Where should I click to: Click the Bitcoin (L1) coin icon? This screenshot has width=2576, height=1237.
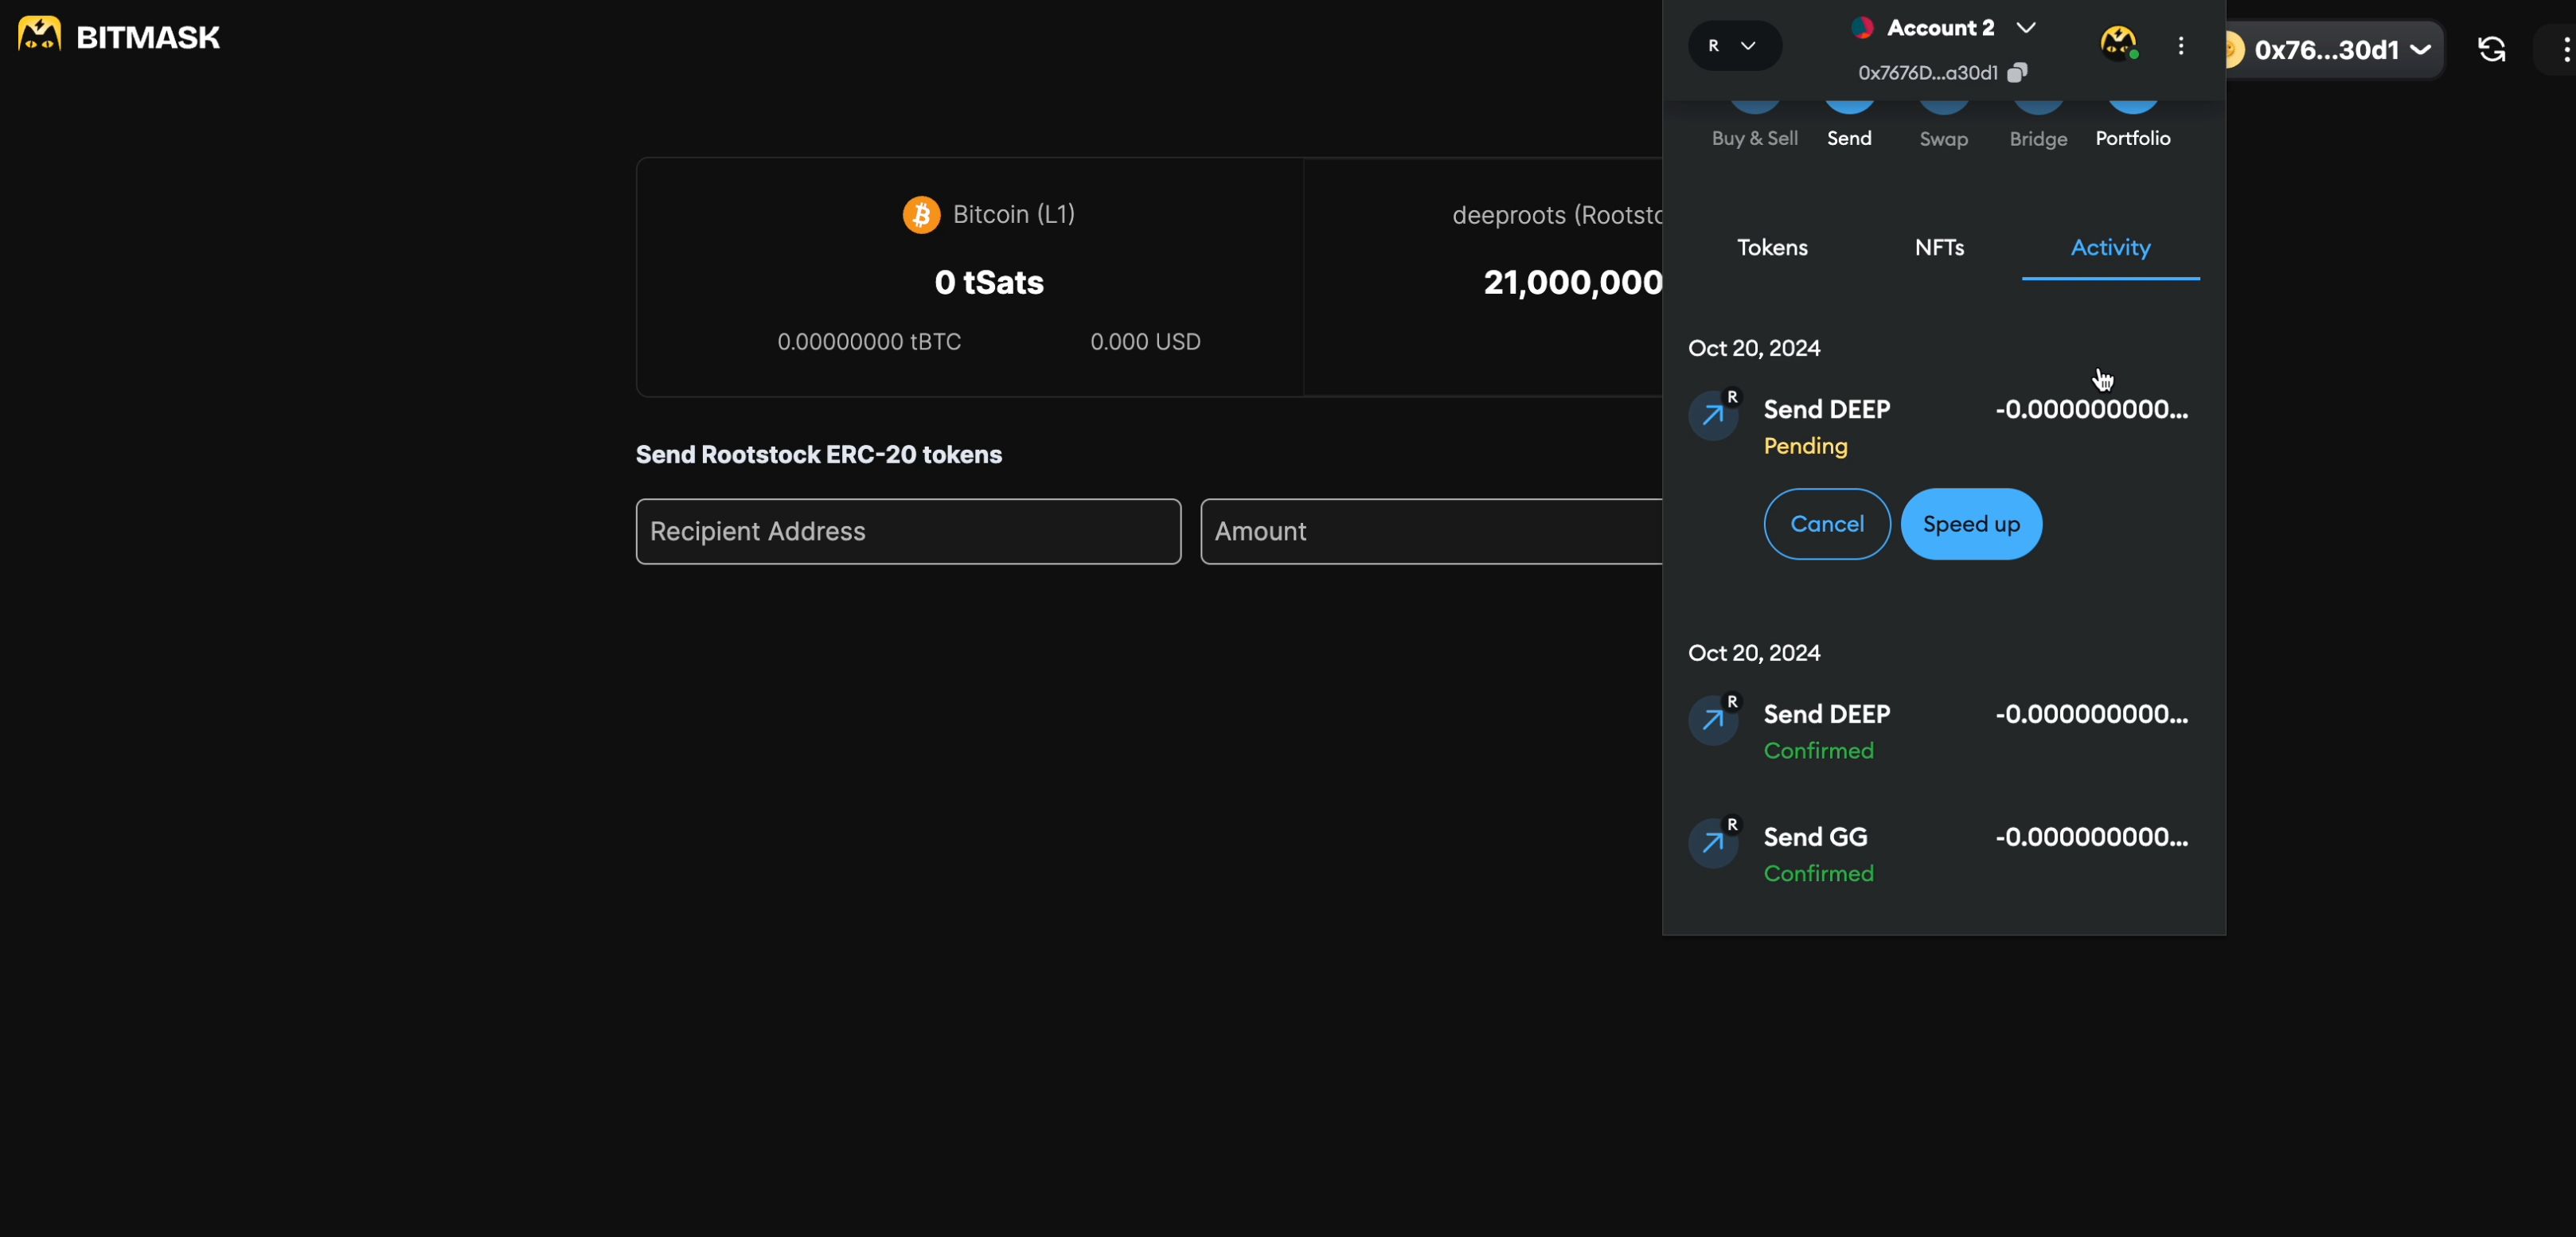pyautogui.click(x=921, y=214)
